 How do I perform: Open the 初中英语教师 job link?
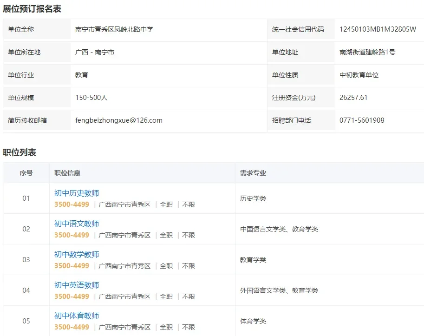pyautogui.click(x=77, y=285)
